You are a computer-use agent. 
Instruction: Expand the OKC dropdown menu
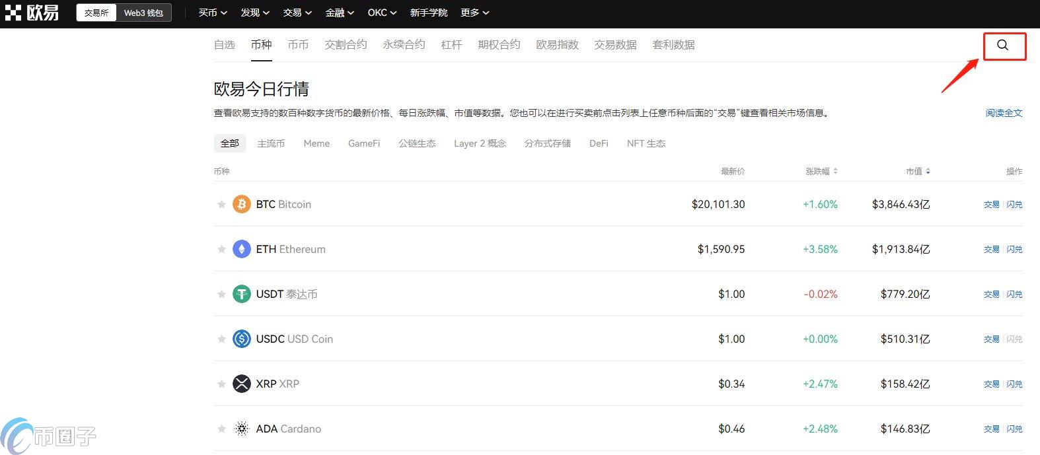point(382,13)
